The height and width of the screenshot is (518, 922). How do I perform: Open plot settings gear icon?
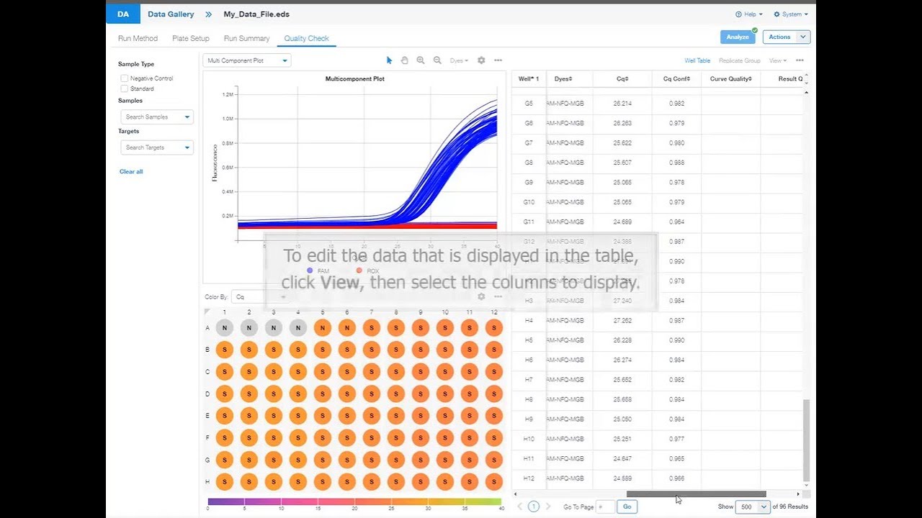pos(481,60)
